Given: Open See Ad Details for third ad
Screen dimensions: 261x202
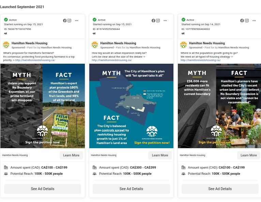Looking at the screenshot, I should click(x=220, y=189).
